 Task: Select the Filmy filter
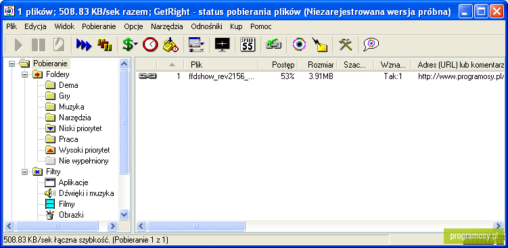click(x=67, y=204)
